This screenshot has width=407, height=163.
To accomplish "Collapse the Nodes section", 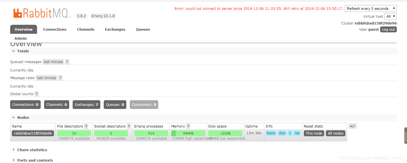I will (20, 117).
